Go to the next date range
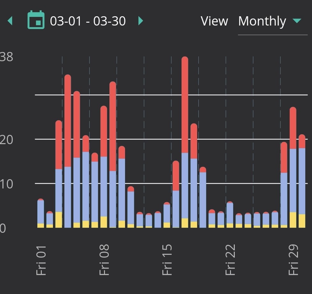 140,21
